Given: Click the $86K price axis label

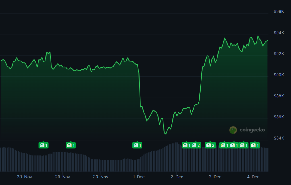Looking at the screenshot, I should pyautogui.click(x=279, y=117).
